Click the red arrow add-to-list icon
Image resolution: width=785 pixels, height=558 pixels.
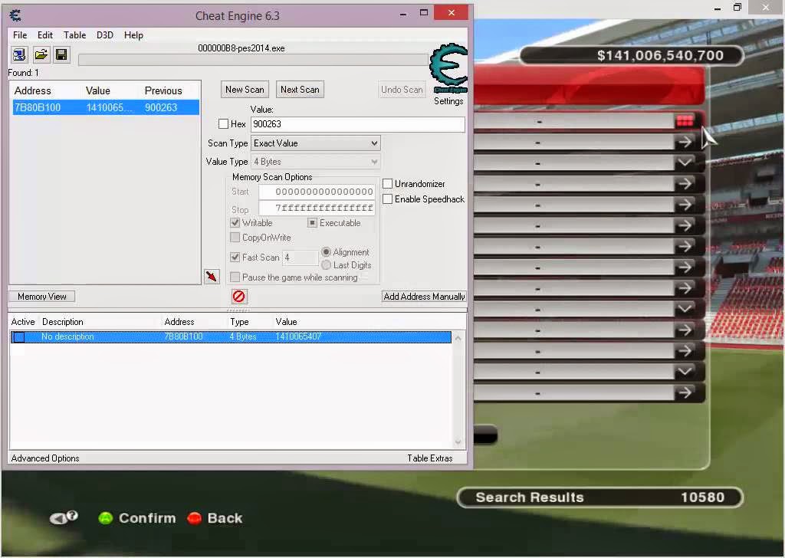click(212, 276)
